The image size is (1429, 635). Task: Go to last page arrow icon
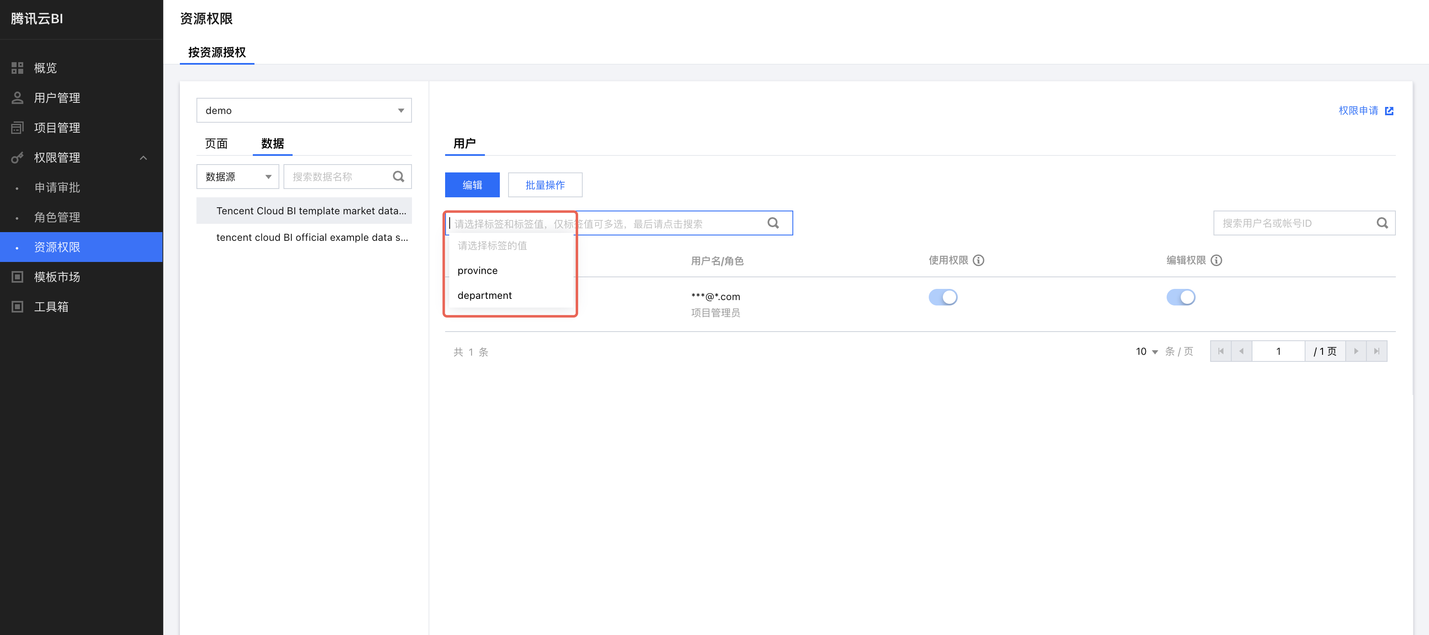1376,351
